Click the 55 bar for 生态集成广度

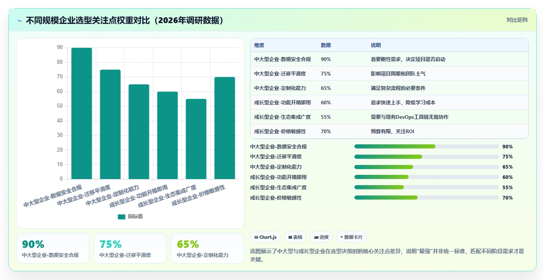click(x=196, y=139)
